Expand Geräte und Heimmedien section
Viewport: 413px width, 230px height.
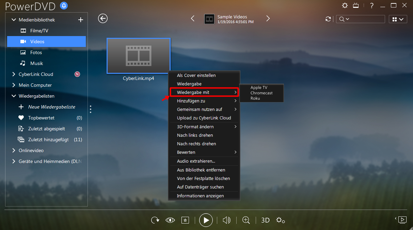coord(14,161)
